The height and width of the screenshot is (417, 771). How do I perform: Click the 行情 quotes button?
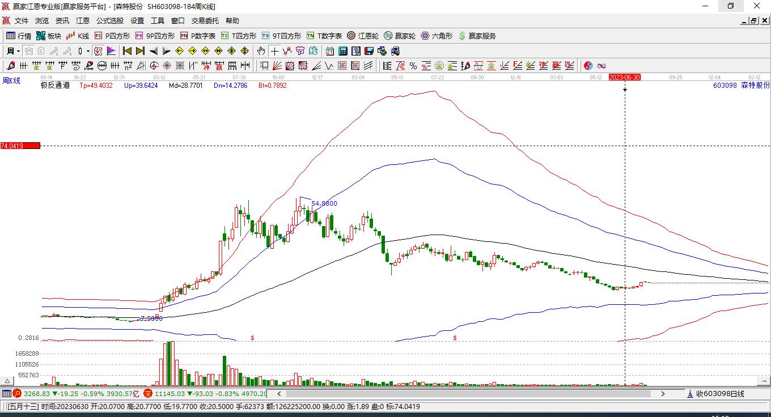coord(19,36)
